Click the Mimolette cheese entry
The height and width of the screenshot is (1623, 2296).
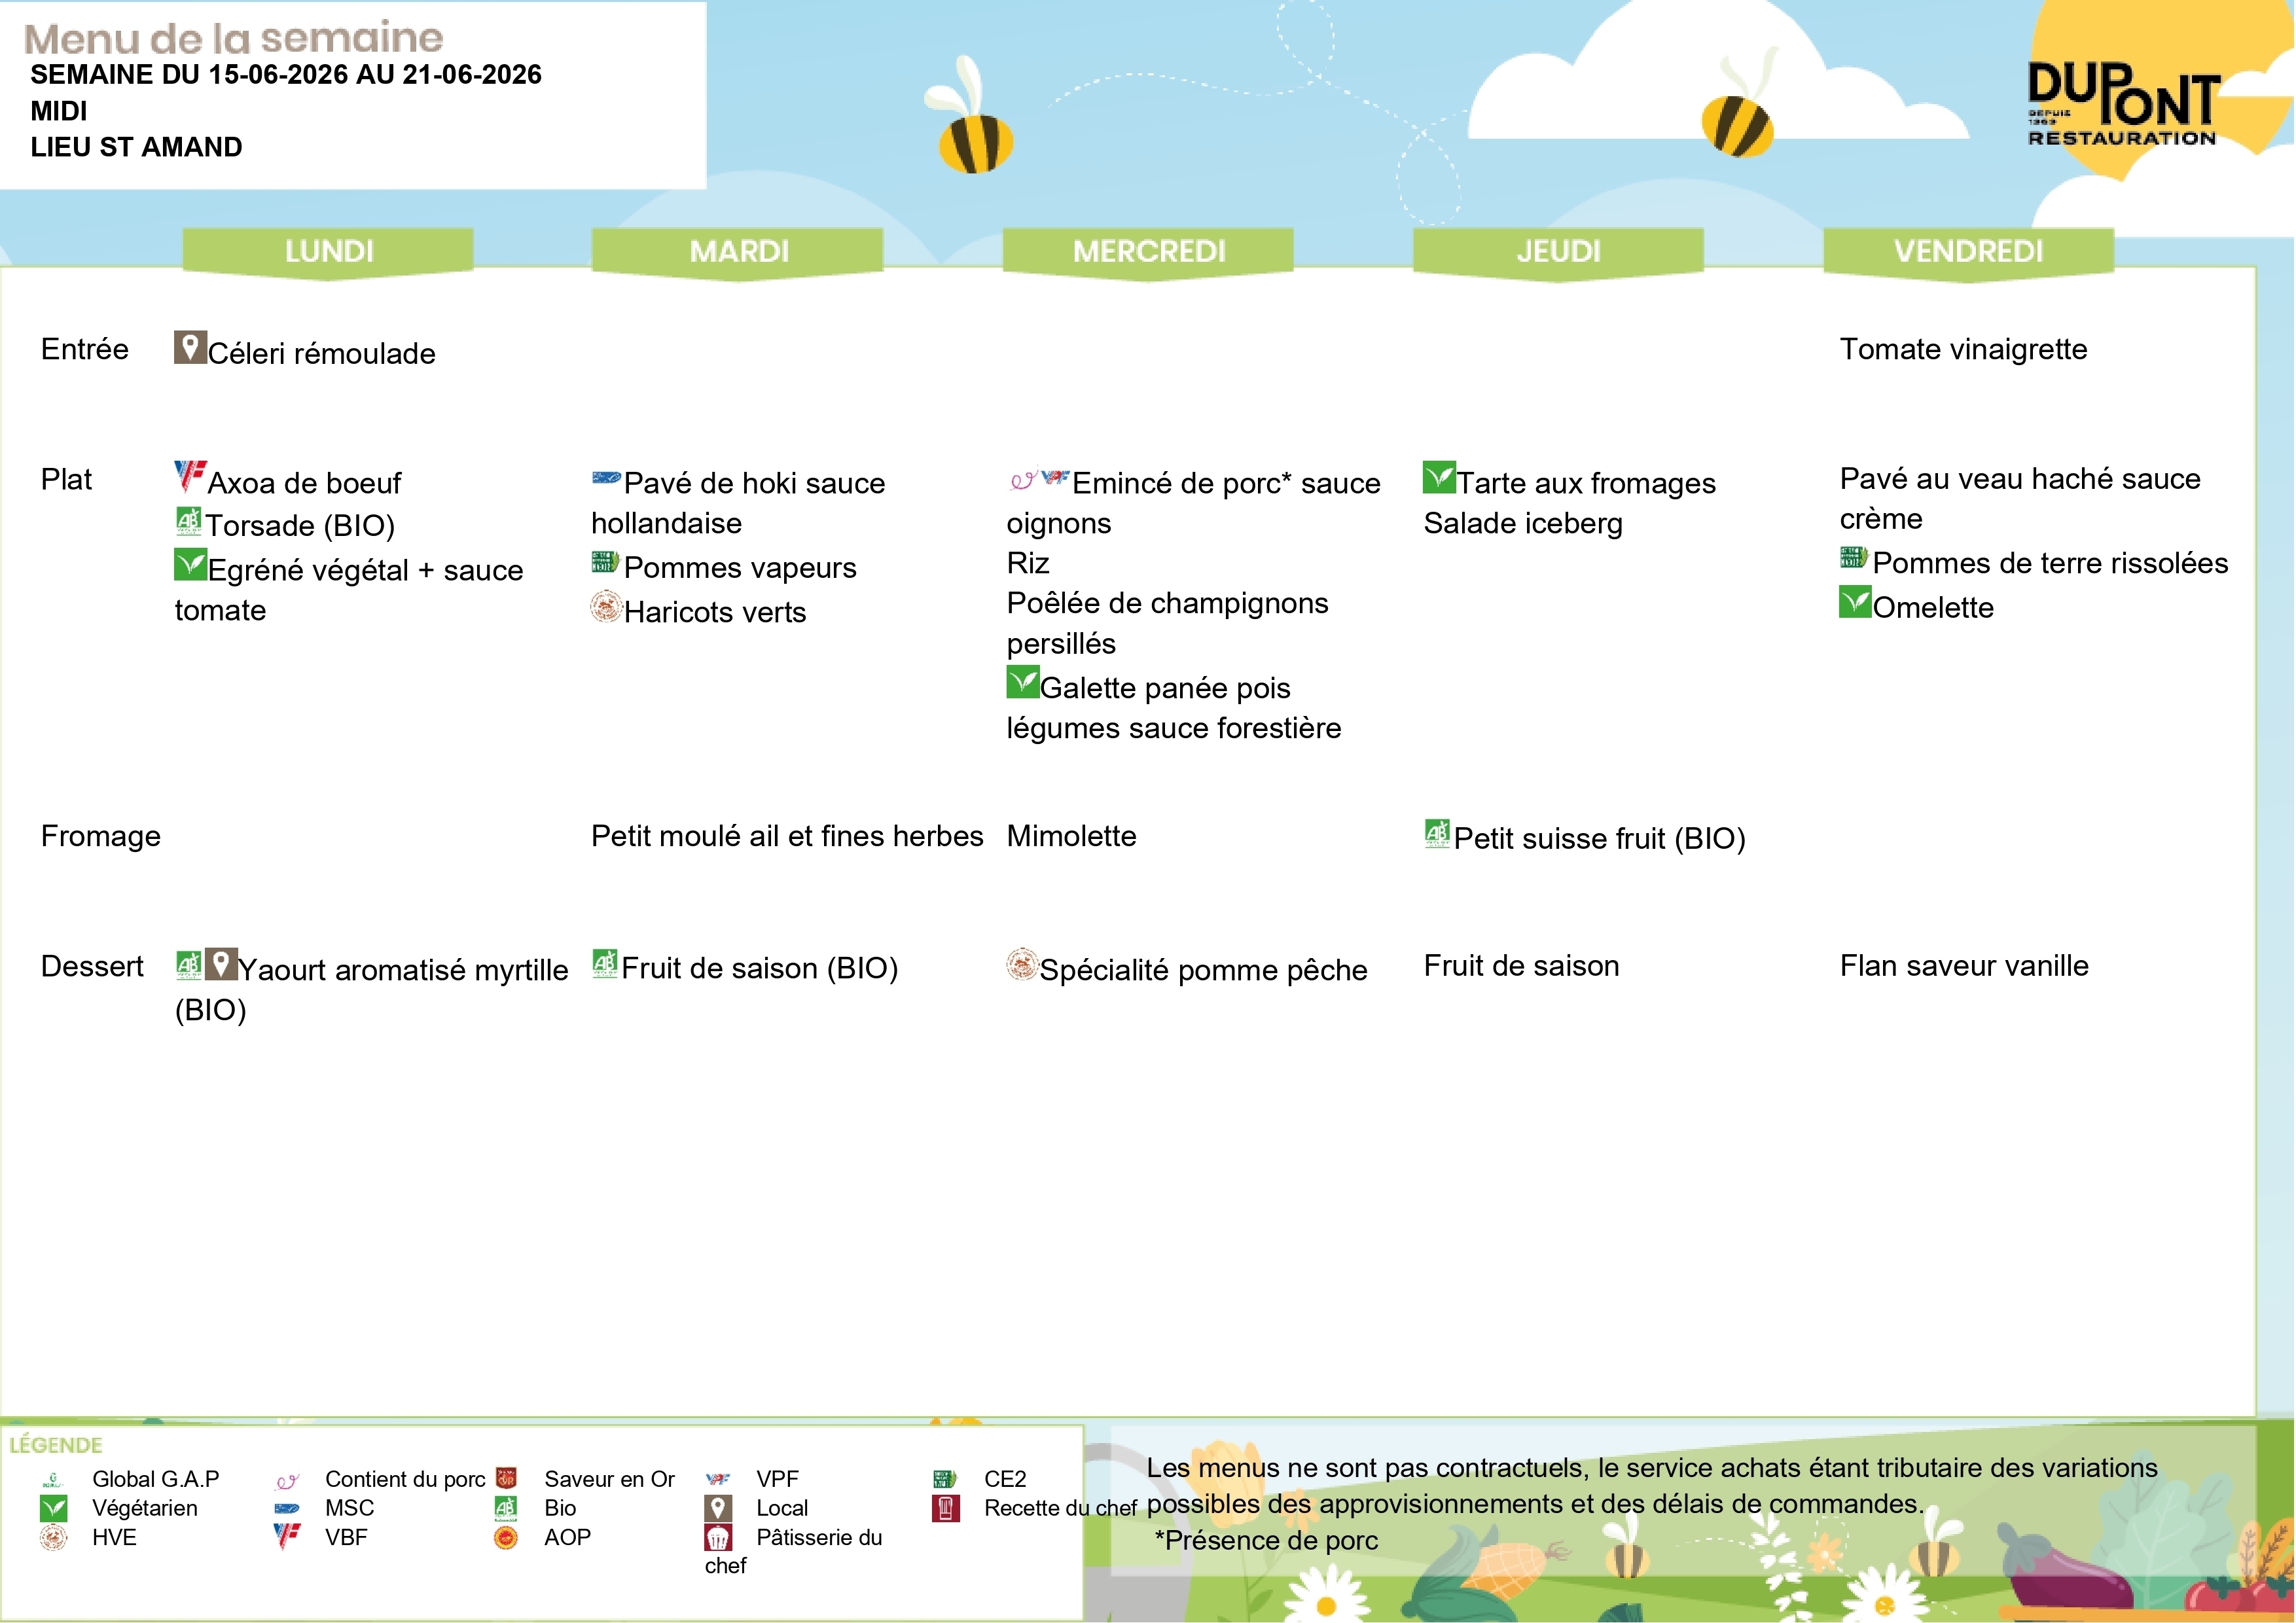tap(1071, 836)
